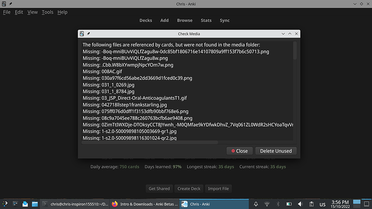Click the pin icon in Anki main titlebar
372x209 pixels.
10,4
